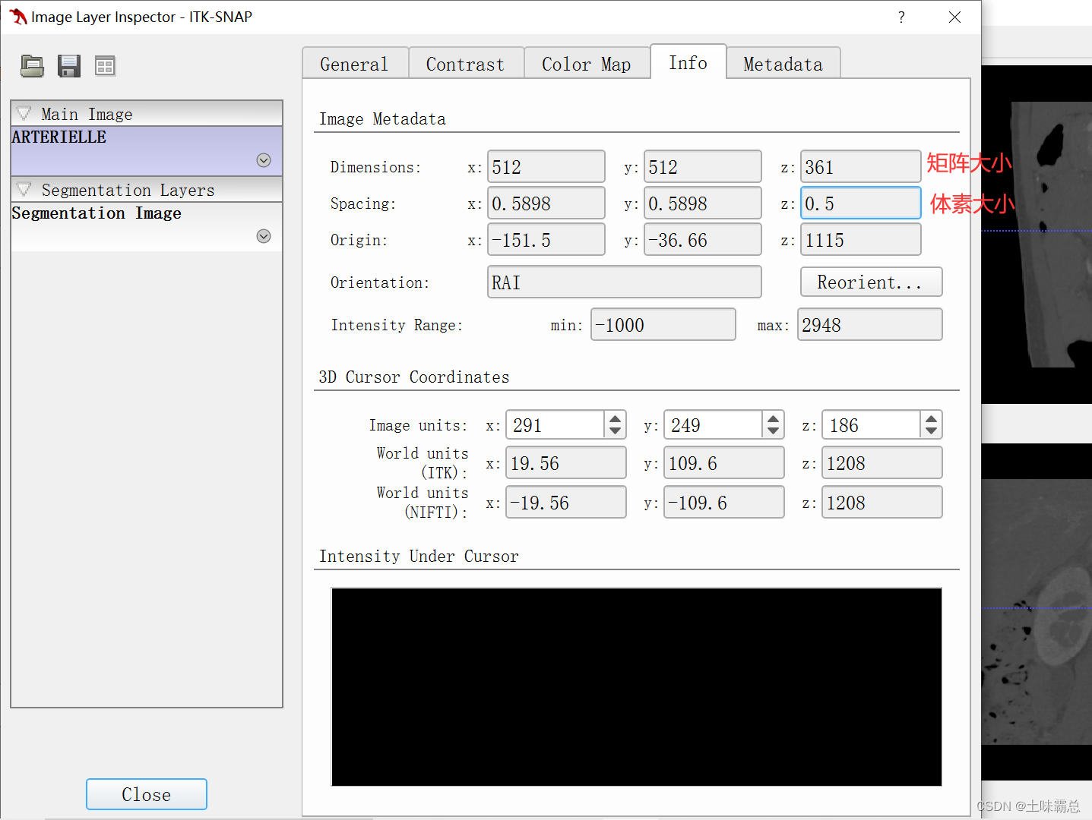Click the NIFTI world units x field -19.56
Screen dimensions: 1092x820
coord(566,503)
